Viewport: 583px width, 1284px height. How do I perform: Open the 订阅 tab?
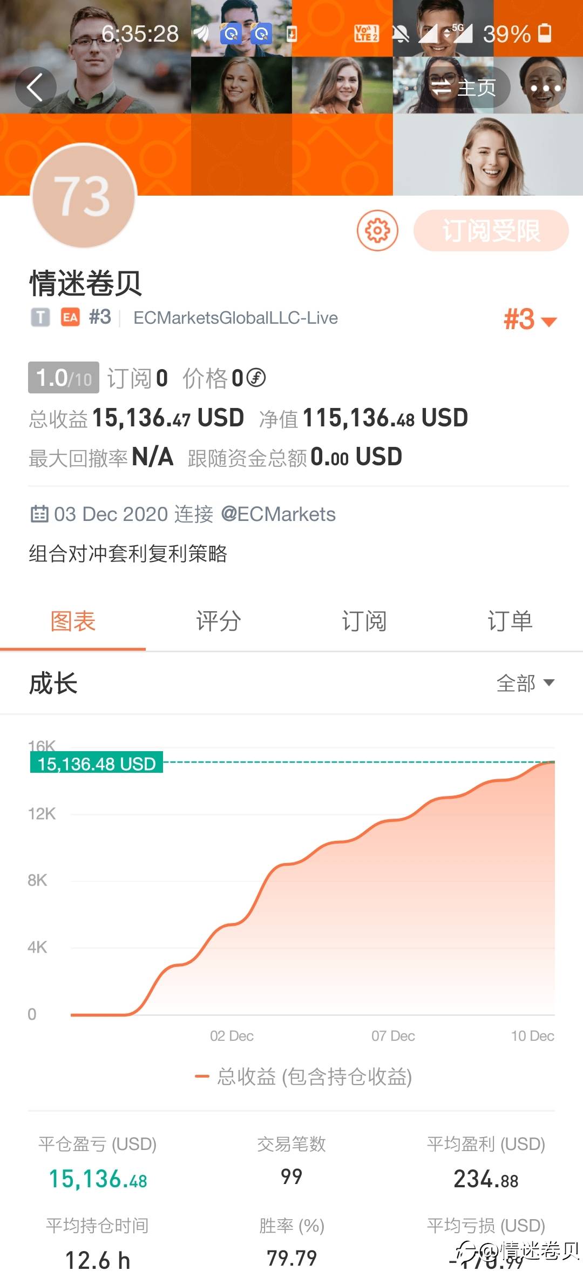tap(364, 621)
